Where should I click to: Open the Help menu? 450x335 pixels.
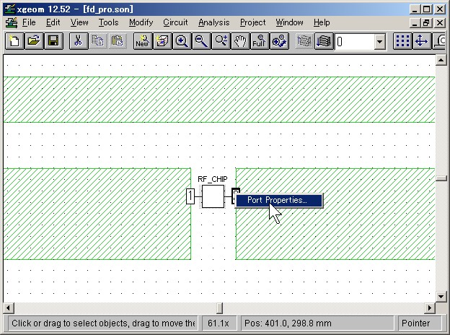(322, 22)
